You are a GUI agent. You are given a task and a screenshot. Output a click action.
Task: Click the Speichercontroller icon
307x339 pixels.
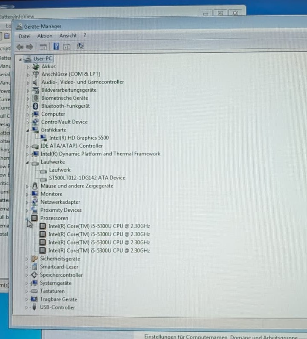point(35,275)
